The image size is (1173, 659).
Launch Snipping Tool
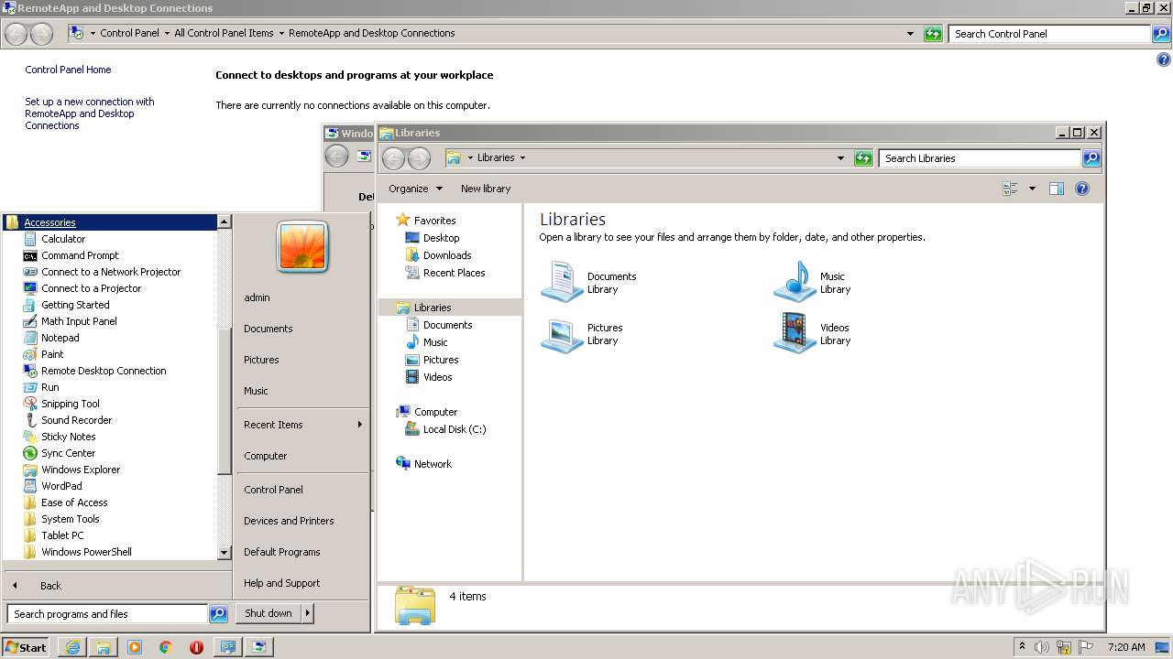click(70, 404)
